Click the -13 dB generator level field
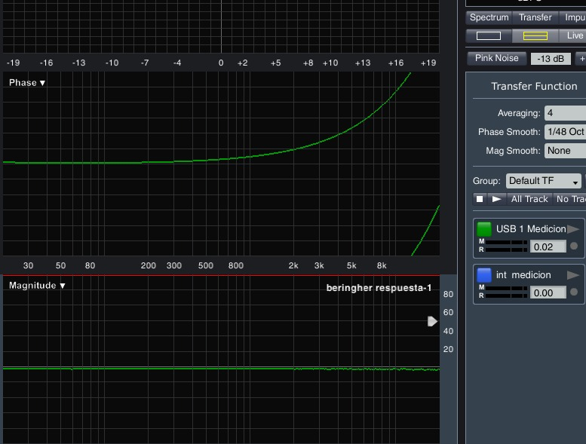Image resolution: width=586 pixels, height=444 pixels. pos(551,59)
